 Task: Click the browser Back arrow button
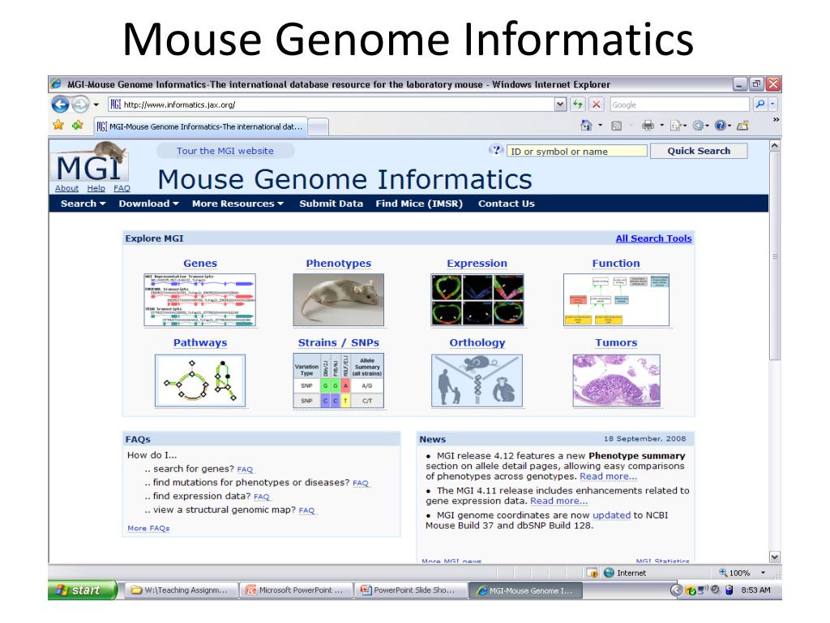coord(60,105)
